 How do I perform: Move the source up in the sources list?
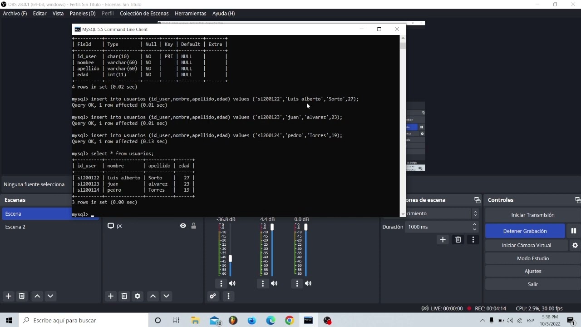pos(153,296)
